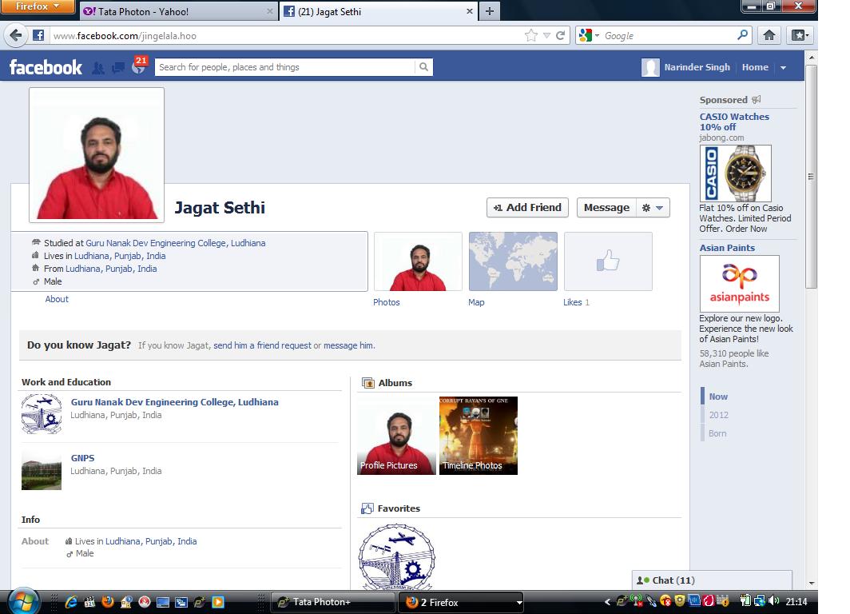
Task: Open the Asian Paints sponsored link
Action: click(x=727, y=248)
